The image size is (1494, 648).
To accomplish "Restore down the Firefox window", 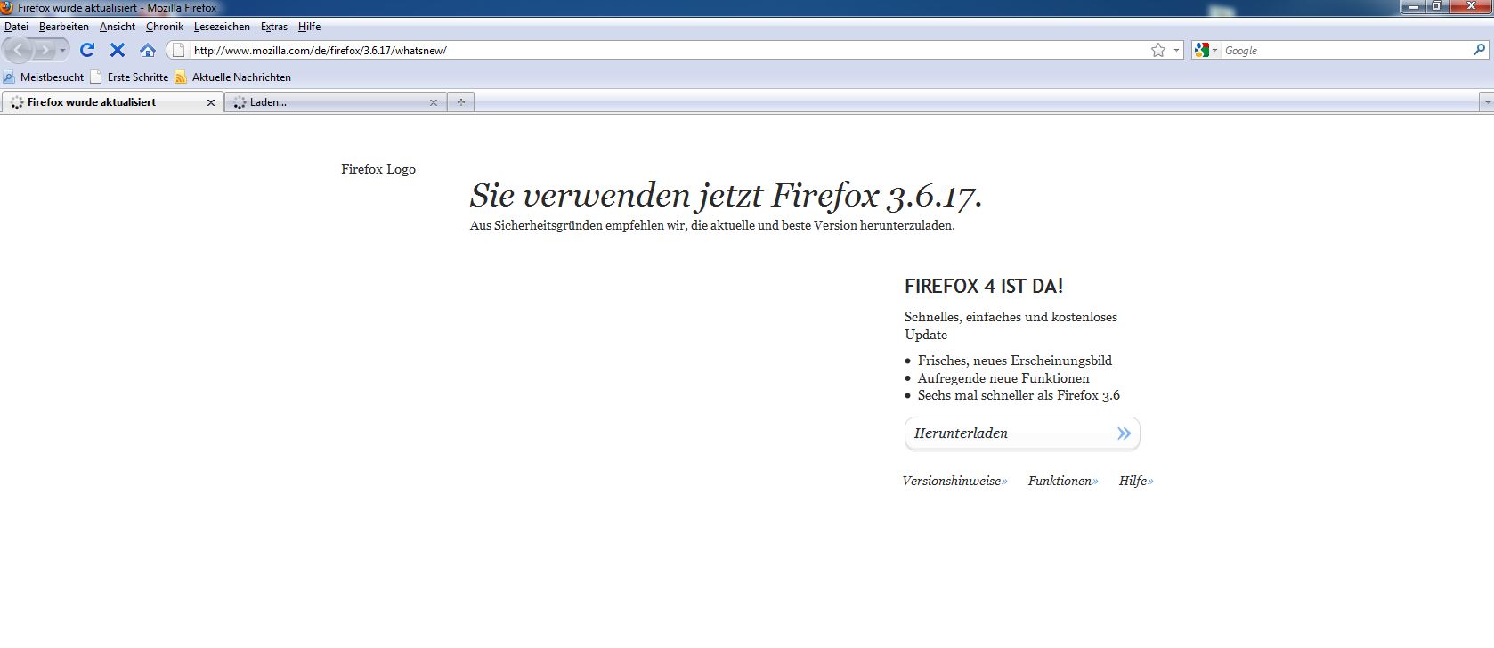I will click(x=1436, y=6).
